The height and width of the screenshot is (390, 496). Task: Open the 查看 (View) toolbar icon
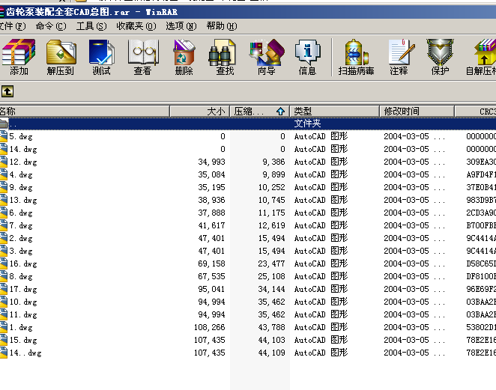coord(142,57)
